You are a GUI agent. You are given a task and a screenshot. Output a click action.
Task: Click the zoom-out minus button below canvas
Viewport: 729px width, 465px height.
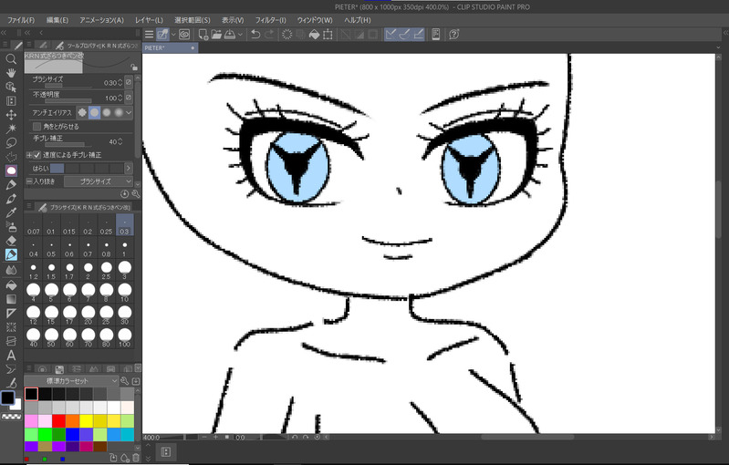(x=204, y=438)
